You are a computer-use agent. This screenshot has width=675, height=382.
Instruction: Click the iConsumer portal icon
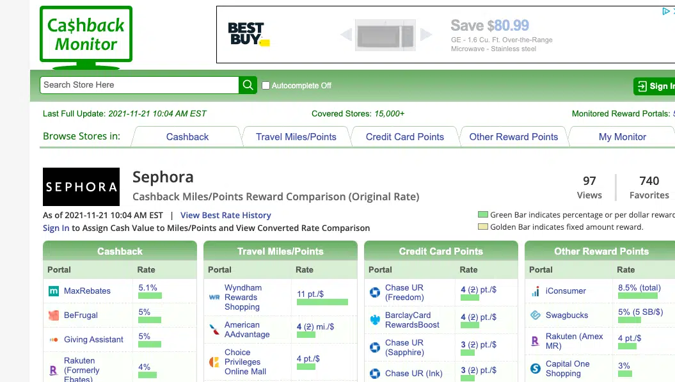(x=536, y=291)
